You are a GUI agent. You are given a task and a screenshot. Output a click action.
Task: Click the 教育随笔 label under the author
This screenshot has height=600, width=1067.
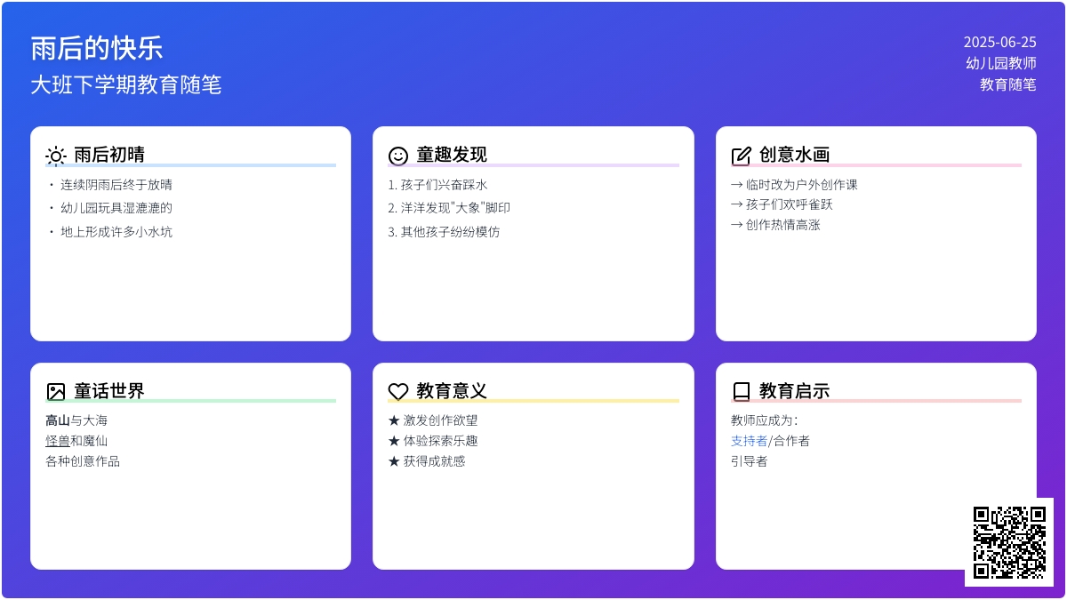pos(1008,84)
